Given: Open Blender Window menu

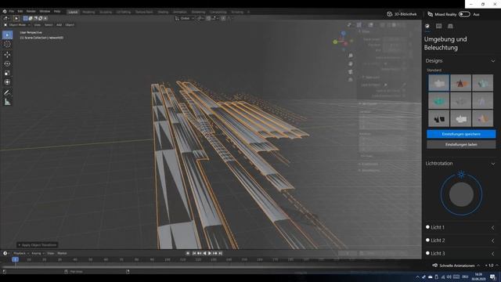Looking at the screenshot, I should 45,11.
